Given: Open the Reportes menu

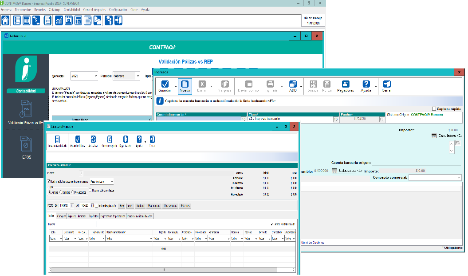Looking at the screenshot, I should (40, 10).
